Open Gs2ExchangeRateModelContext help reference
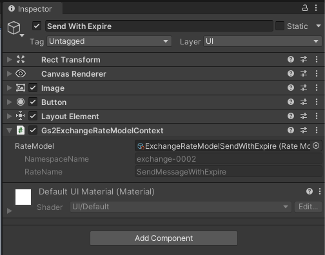 tap(291, 130)
